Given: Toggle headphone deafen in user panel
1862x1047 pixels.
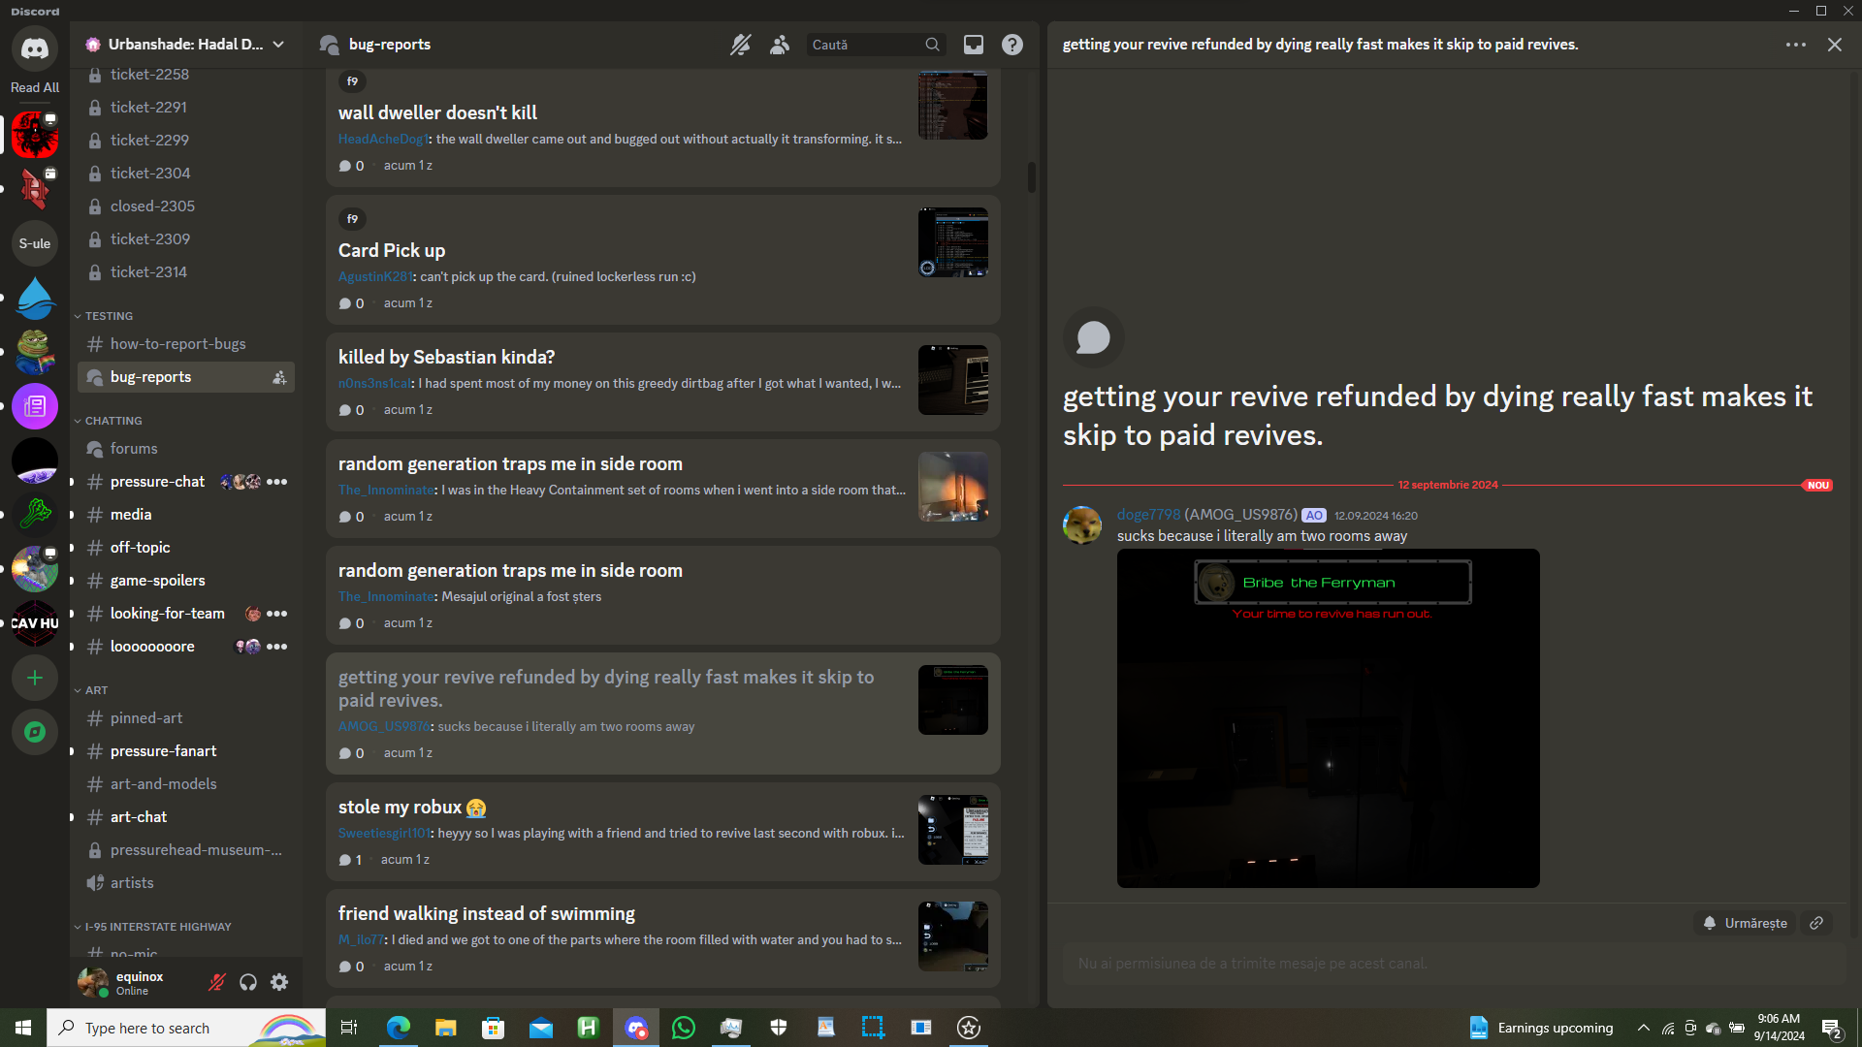Looking at the screenshot, I should point(248,982).
